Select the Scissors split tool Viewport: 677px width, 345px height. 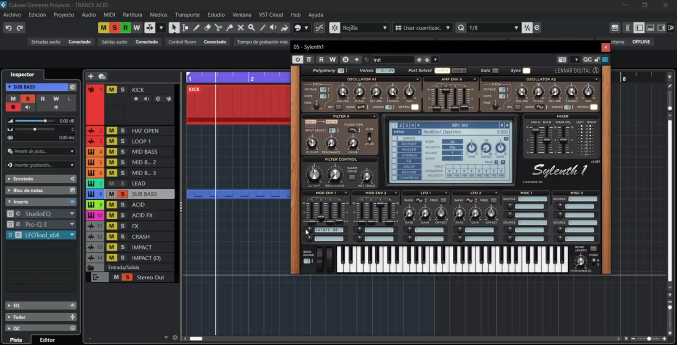click(218, 28)
